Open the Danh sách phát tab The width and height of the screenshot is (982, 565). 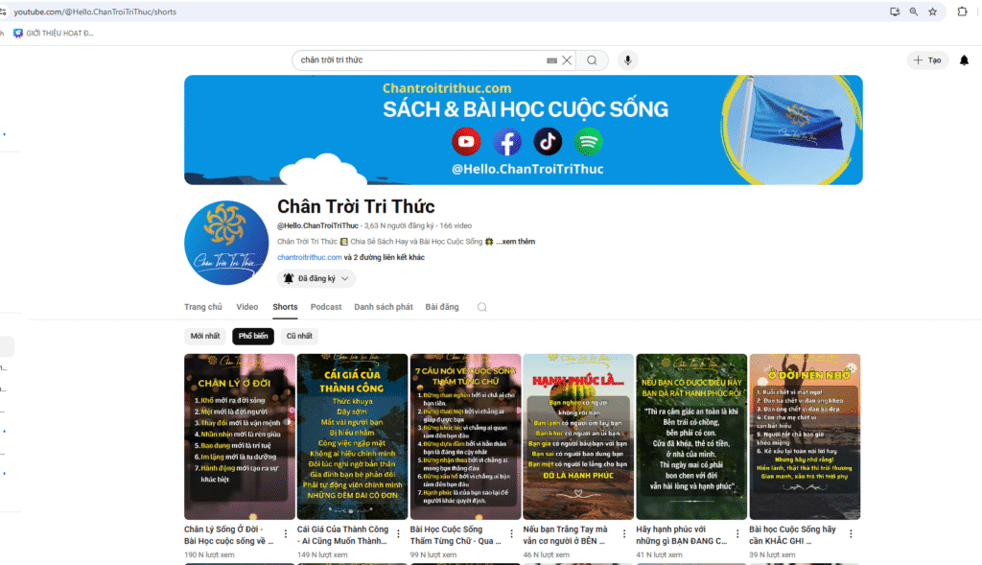(x=384, y=307)
